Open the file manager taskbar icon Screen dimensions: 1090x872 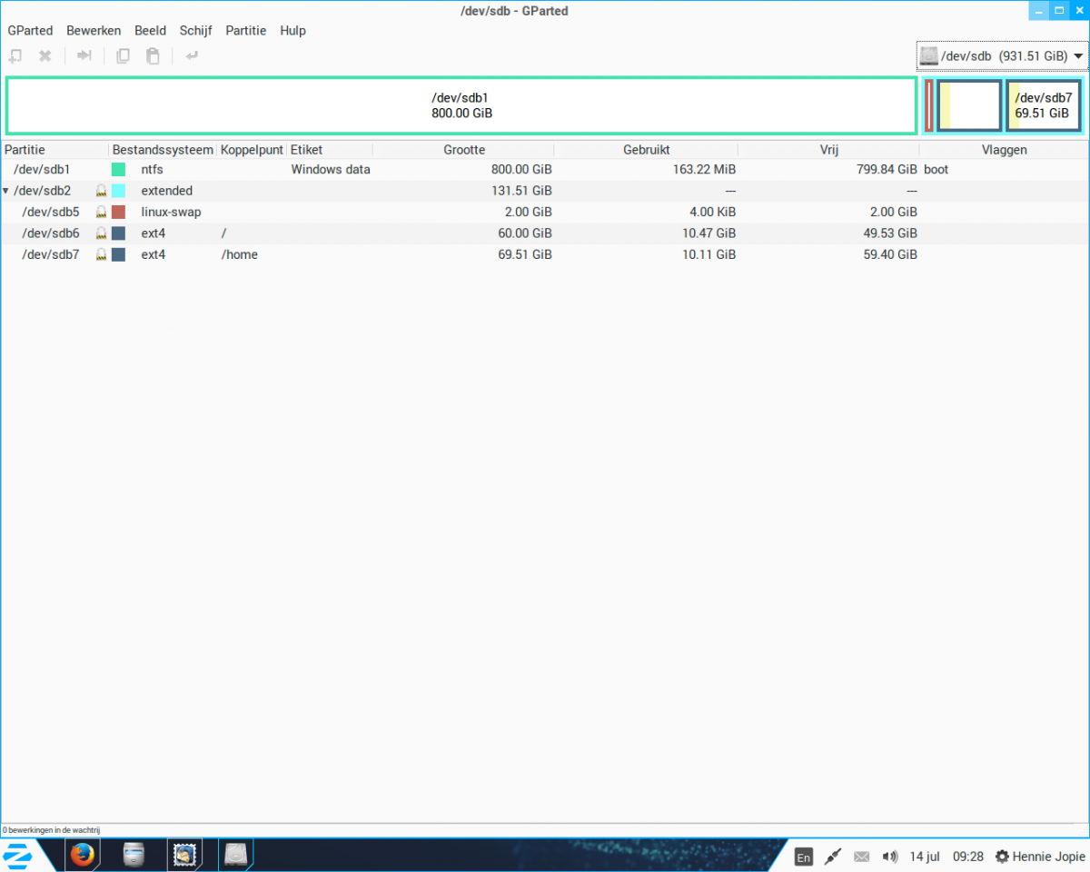coord(134,856)
